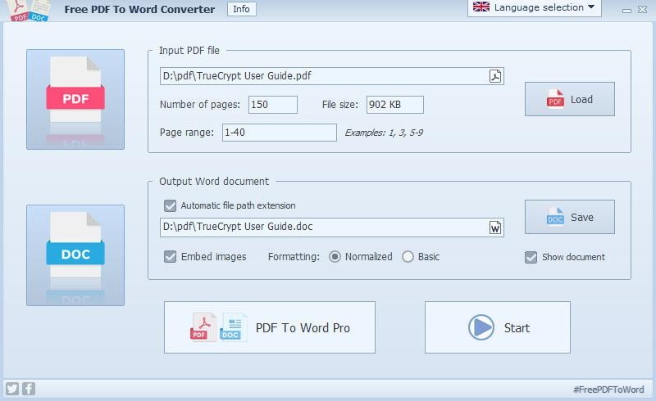Click the 'Formatting:' label
Image resolution: width=656 pixels, height=401 pixels.
(294, 256)
